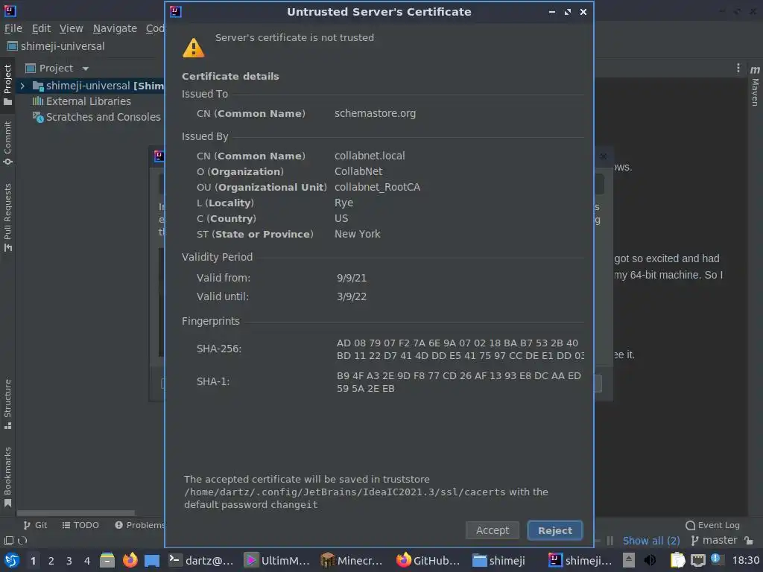Open the volume control tray icon

650,560
